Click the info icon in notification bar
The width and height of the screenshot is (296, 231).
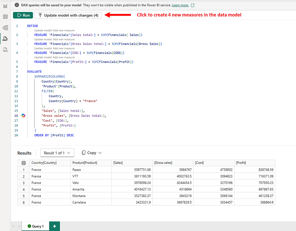[17, 5]
